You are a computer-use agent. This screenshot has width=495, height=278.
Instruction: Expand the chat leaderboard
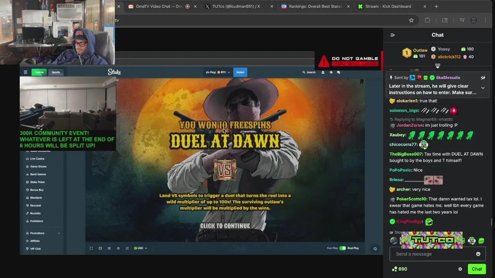click(437, 66)
